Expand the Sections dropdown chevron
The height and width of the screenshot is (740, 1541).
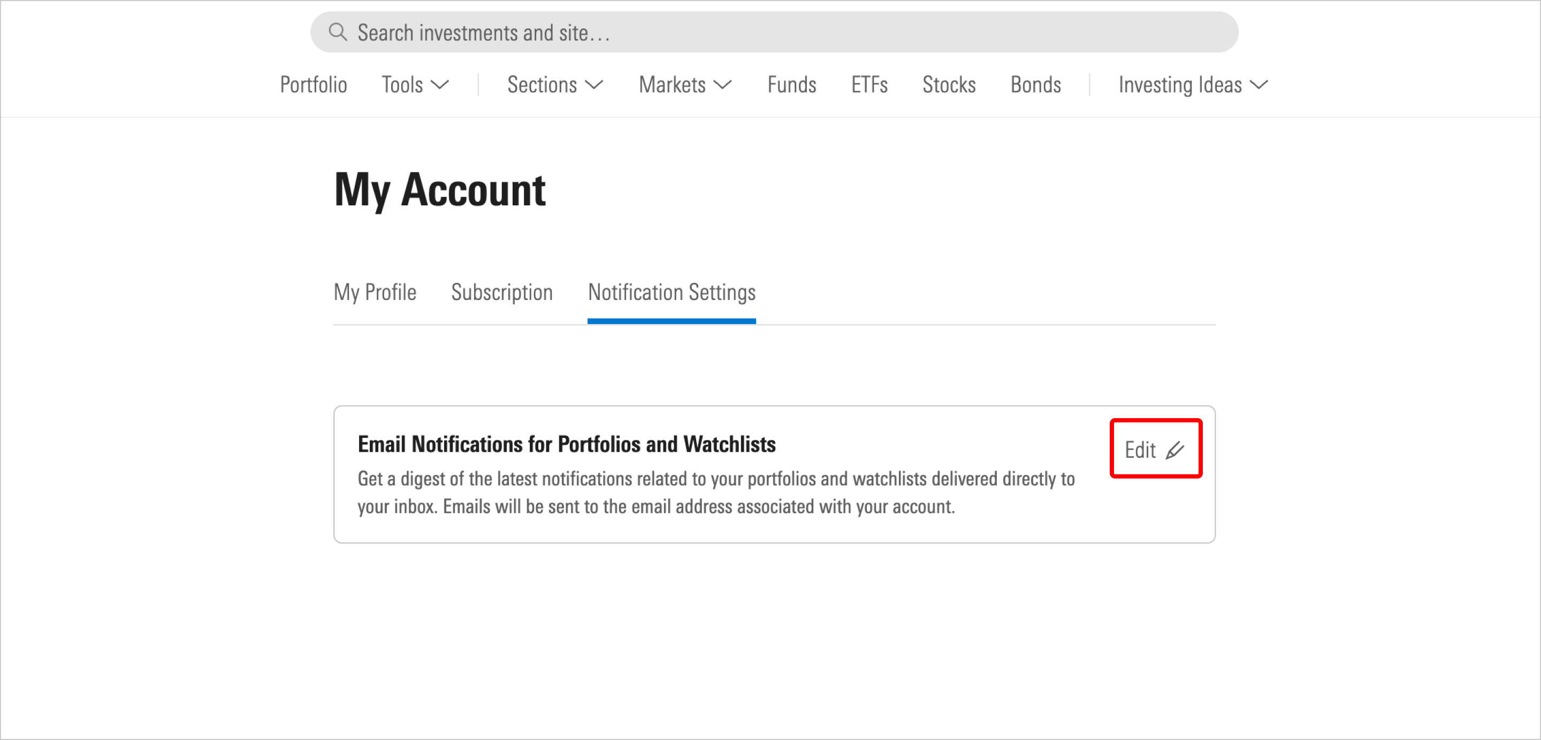594,86
